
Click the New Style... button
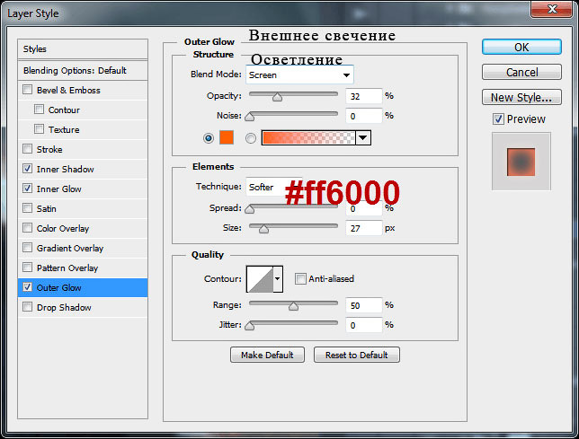click(x=521, y=97)
